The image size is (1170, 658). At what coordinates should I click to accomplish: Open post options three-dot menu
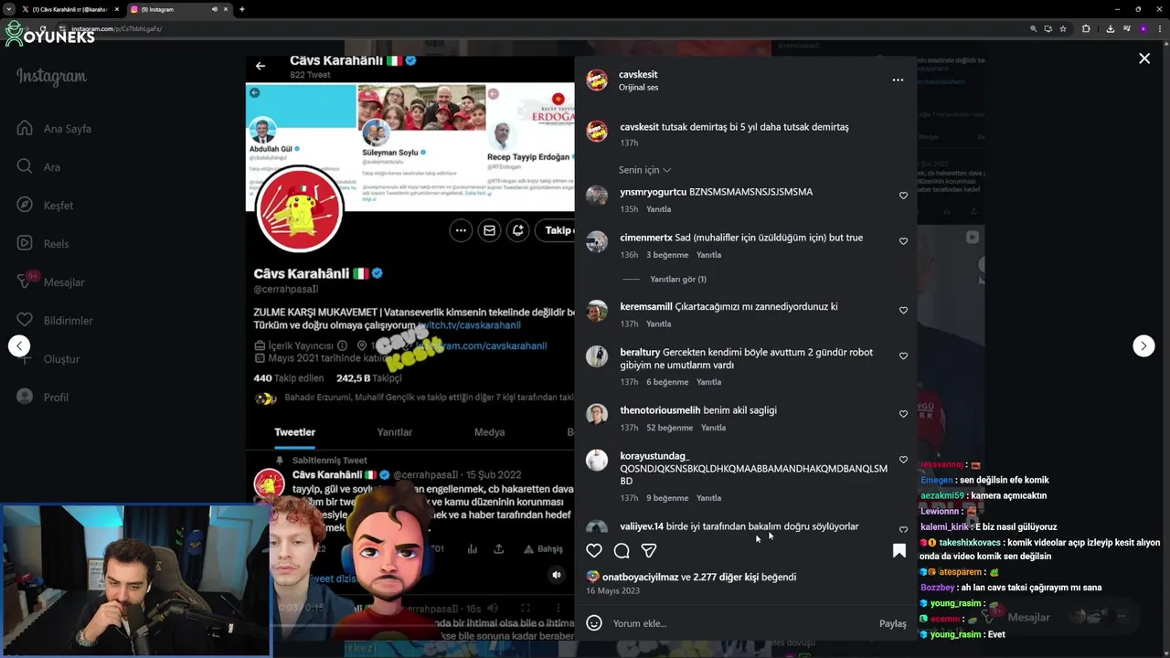coord(898,80)
